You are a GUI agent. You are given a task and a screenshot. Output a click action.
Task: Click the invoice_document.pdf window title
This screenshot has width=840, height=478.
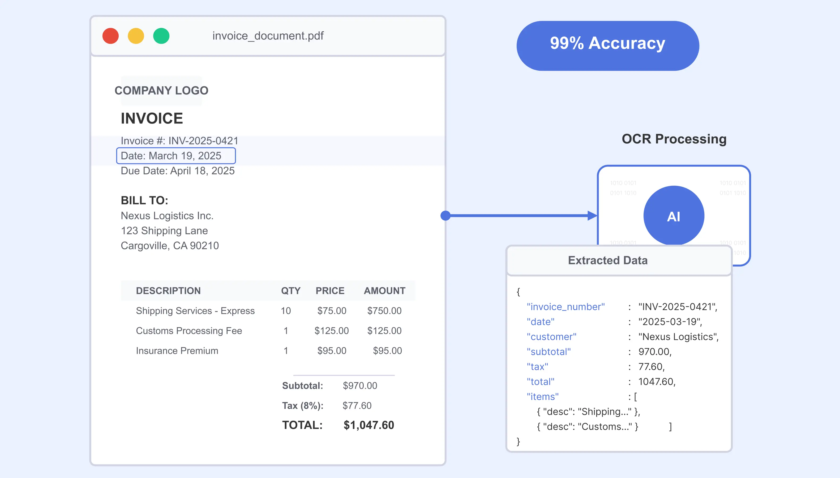click(268, 36)
